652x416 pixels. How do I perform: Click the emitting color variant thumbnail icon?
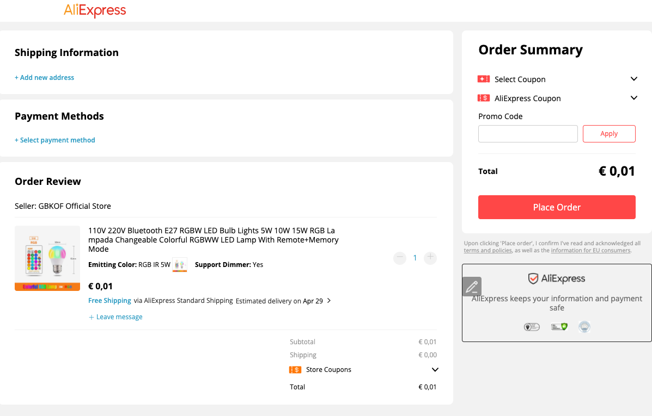[x=180, y=265]
